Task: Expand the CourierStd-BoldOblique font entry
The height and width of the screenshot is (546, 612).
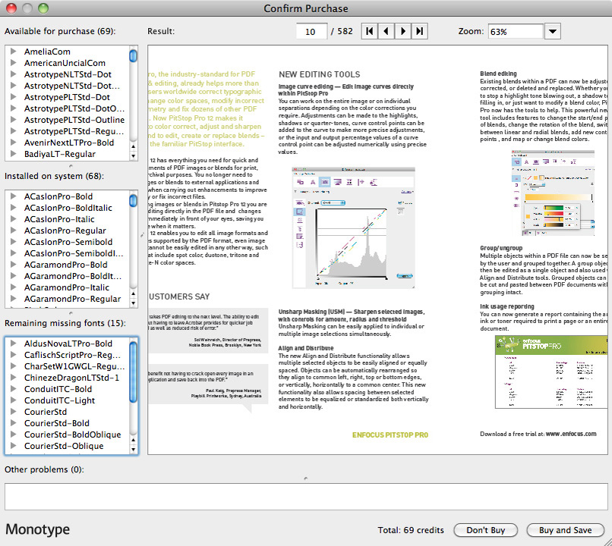Action: (13, 433)
